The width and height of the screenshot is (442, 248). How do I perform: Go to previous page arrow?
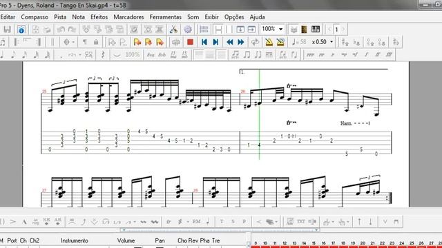pyautogui.click(x=329, y=29)
